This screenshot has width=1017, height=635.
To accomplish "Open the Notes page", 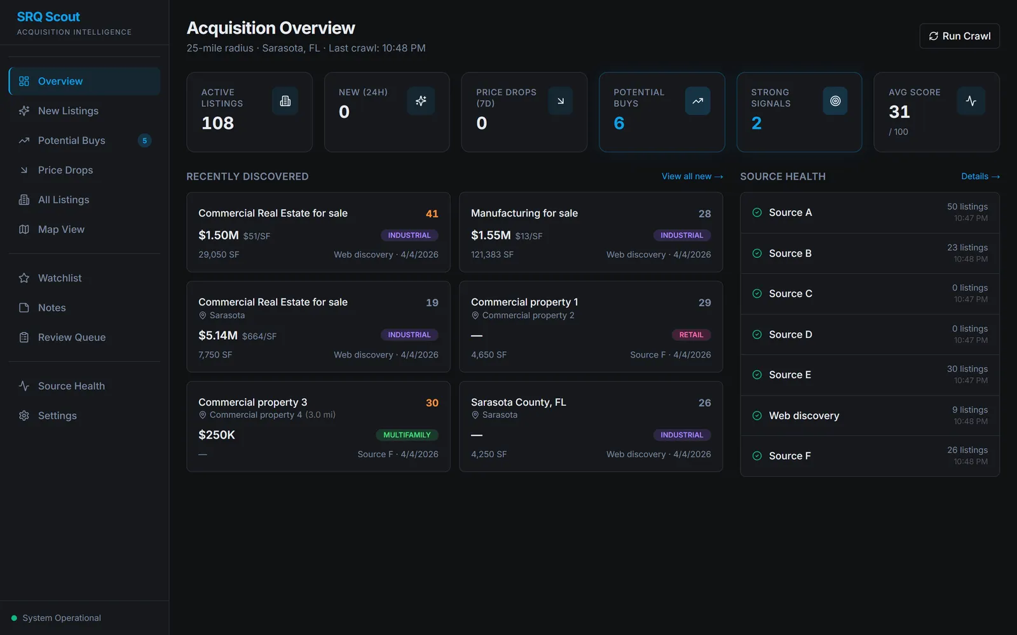I will pyautogui.click(x=85, y=307).
